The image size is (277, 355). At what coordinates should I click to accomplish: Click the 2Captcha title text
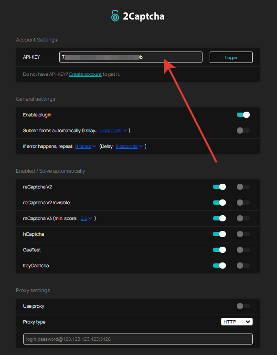coord(143,16)
